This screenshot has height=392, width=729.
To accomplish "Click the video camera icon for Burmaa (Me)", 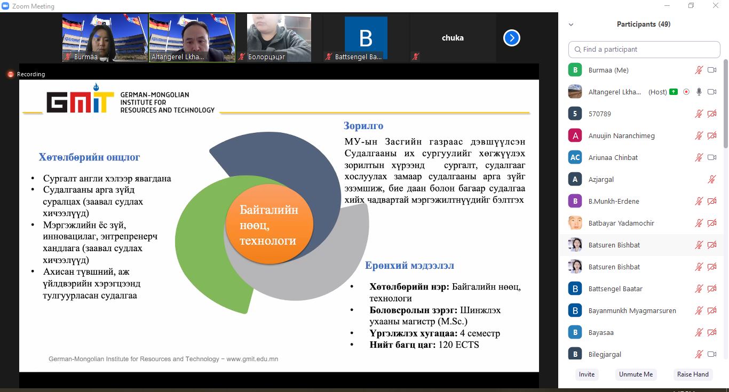I will [x=712, y=70].
